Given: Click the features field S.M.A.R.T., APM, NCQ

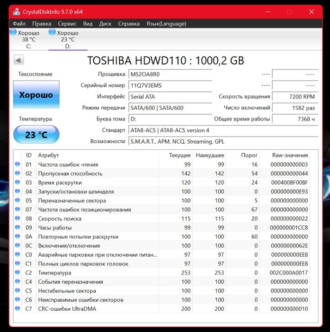Looking at the screenshot, I should 223,141.
